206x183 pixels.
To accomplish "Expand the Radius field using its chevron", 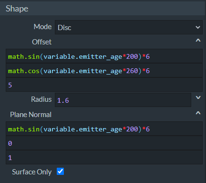I will click(x=198, y=97).
